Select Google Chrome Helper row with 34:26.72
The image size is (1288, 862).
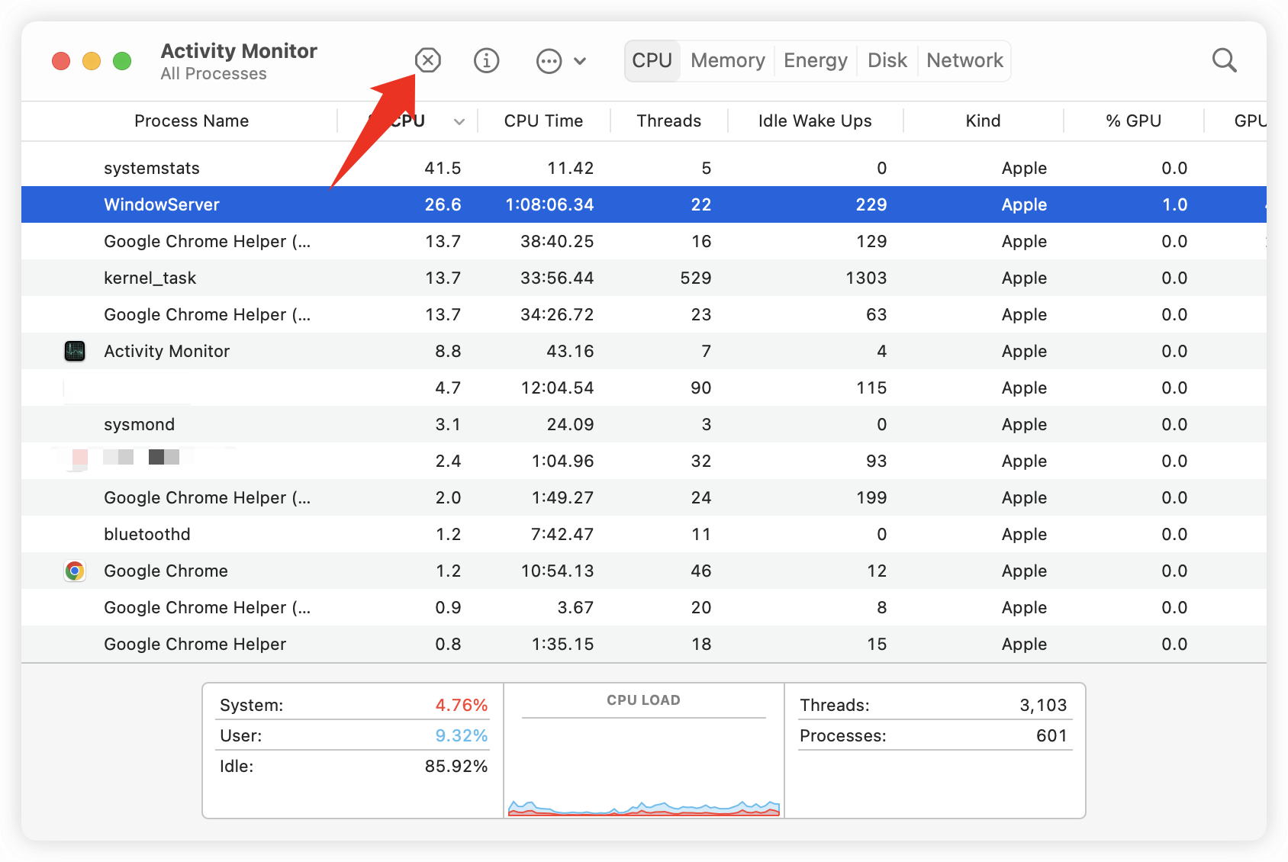coord(644,314)
